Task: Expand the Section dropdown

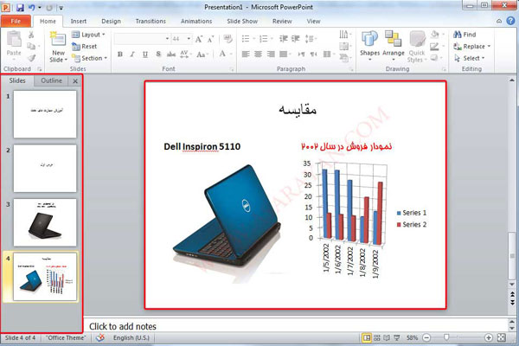Action: (91, 58)
